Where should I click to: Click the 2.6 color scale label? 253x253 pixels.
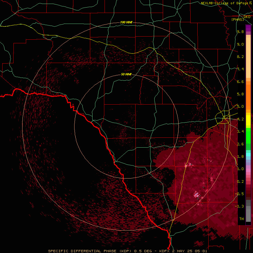pyautogui.click(x=240, y=144)
